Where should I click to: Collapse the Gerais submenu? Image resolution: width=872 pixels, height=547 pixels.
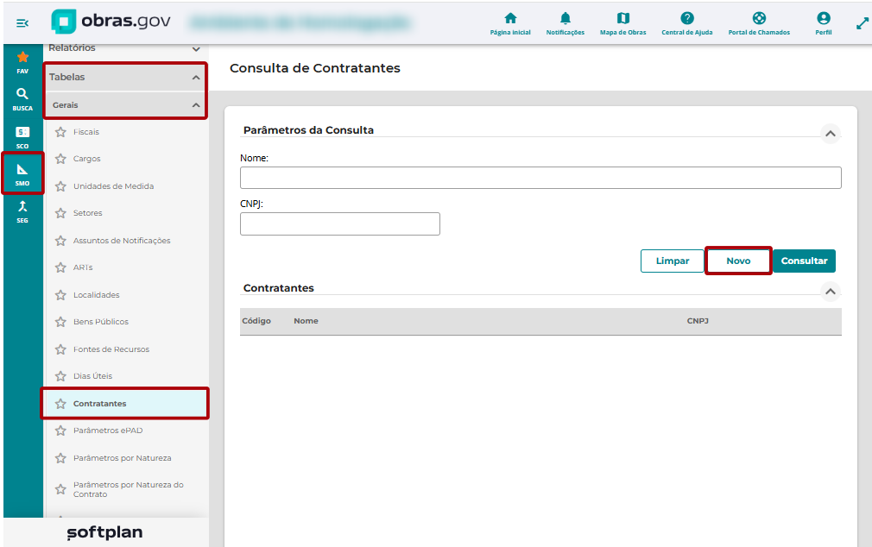(x=196, y=105)
